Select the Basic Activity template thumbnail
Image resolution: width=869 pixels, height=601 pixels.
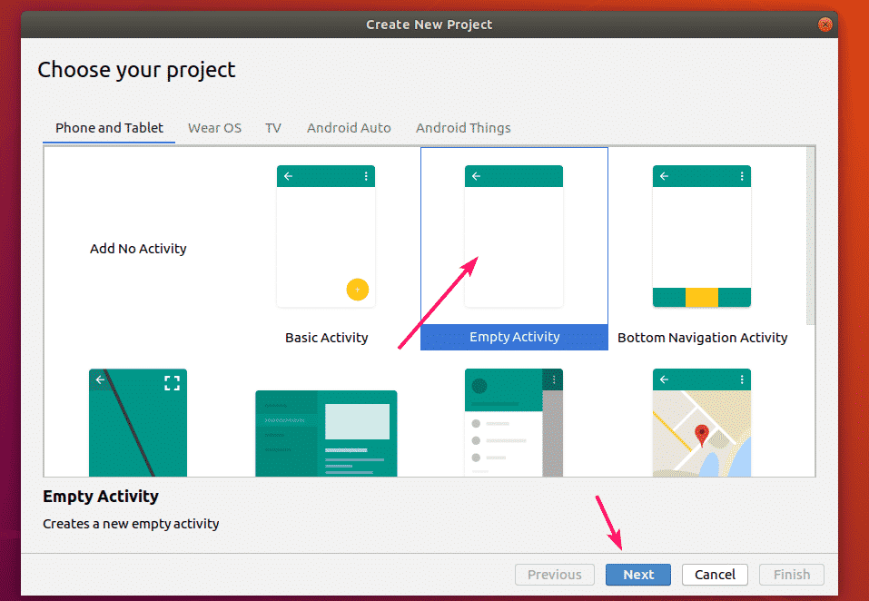[x=326, y=236]
